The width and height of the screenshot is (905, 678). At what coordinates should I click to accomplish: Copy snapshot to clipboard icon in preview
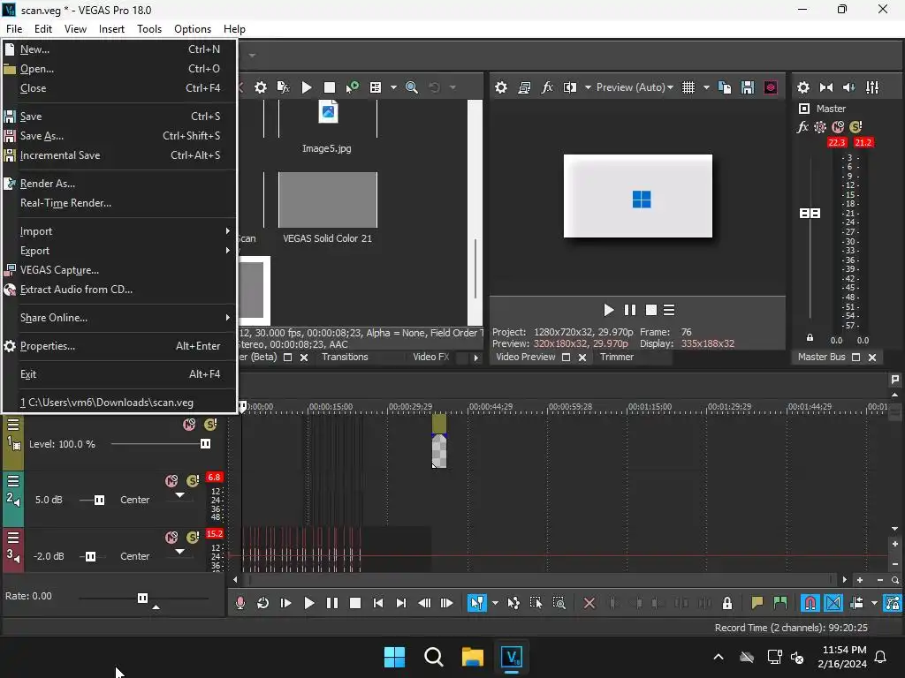pyautogui.click(x=725, y=87)
